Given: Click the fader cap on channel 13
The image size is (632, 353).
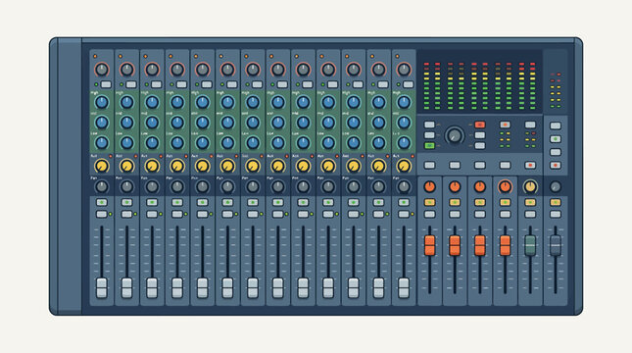Looking at the screenshot, I should [x=404, y=287].
